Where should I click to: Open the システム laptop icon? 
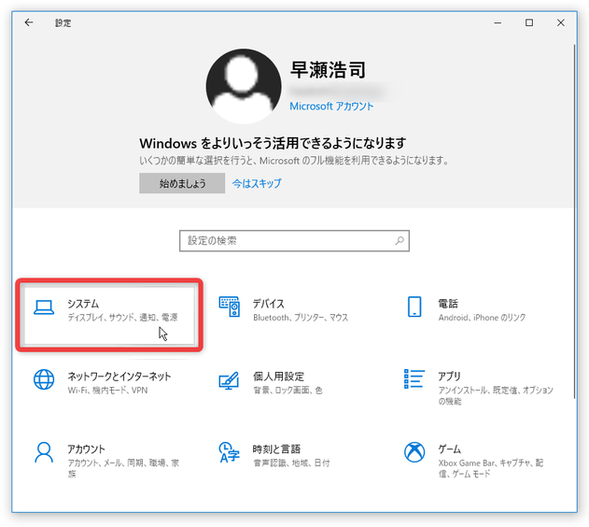(x=44, y=307)
